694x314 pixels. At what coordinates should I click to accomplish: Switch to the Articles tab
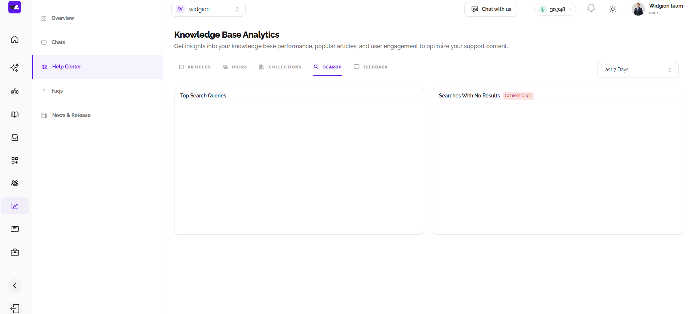coord(195,67)
